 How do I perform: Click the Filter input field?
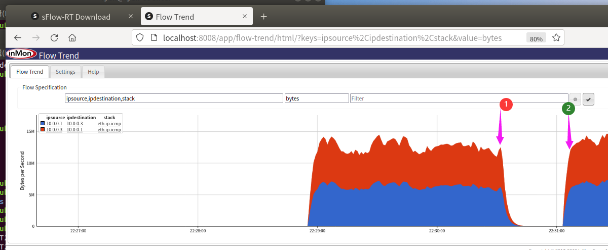coord(459,98)
